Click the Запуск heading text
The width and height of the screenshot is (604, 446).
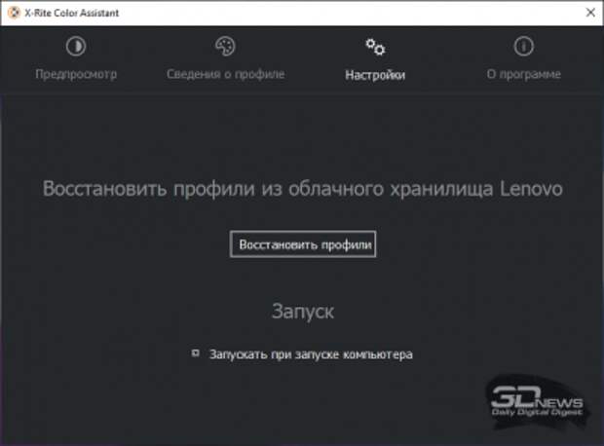(303, 312)
